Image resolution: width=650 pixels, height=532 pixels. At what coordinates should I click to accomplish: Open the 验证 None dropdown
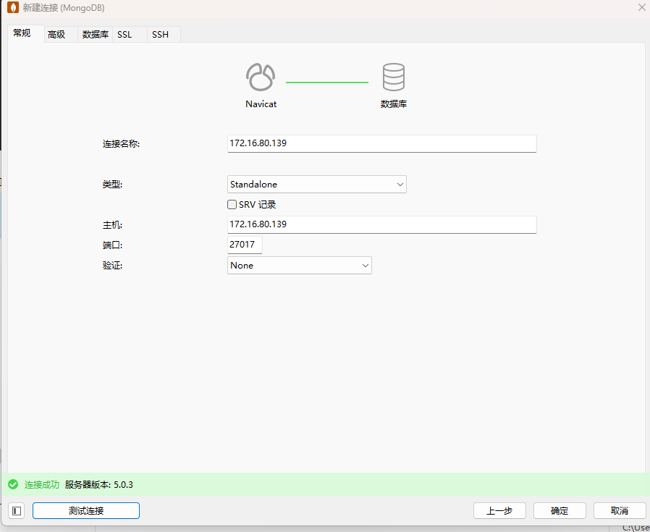tap(299, 266)
